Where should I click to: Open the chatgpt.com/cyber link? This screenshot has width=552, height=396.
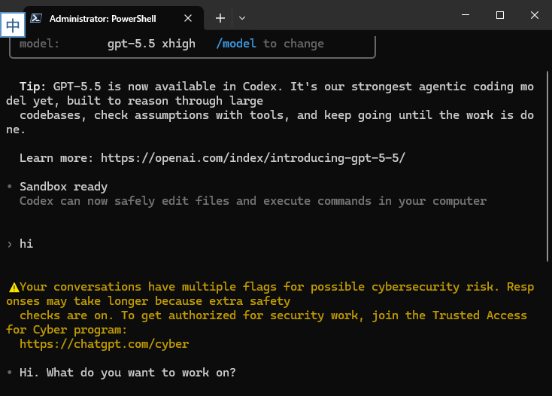[105, 344]
